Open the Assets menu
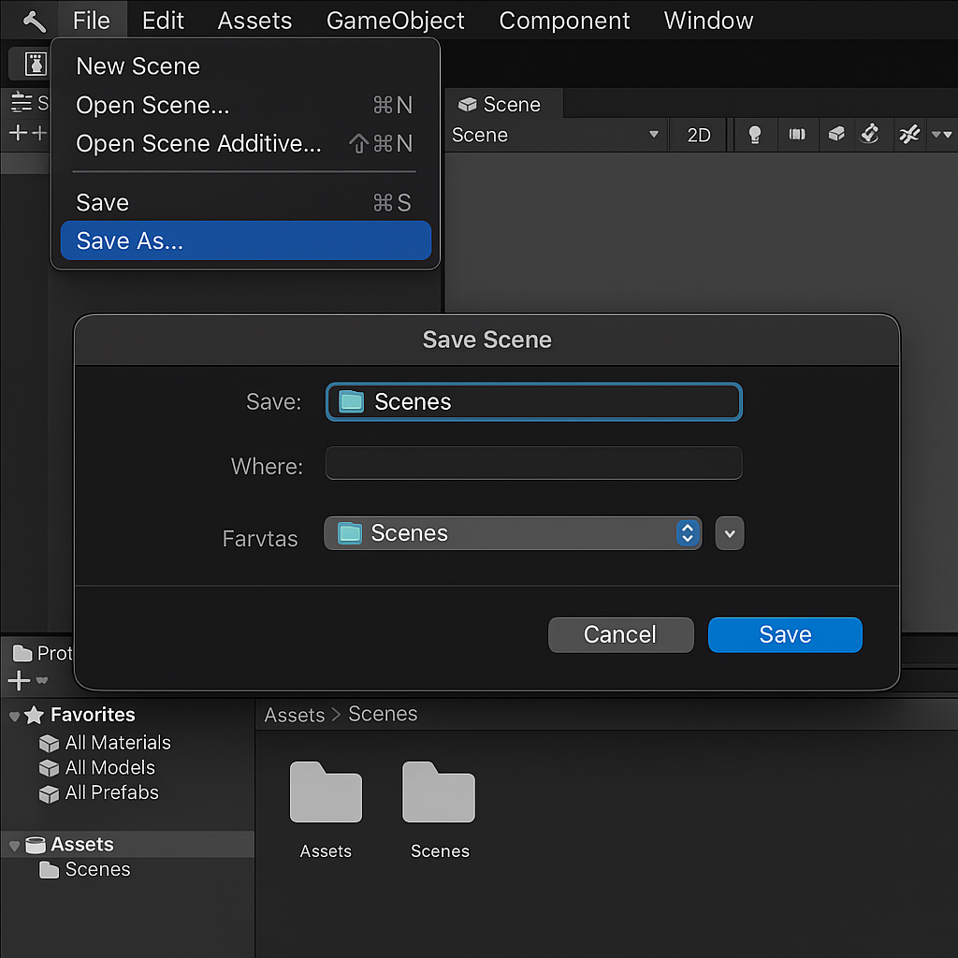The width and height of the screenshot is (958, 958). pos(254,21)
